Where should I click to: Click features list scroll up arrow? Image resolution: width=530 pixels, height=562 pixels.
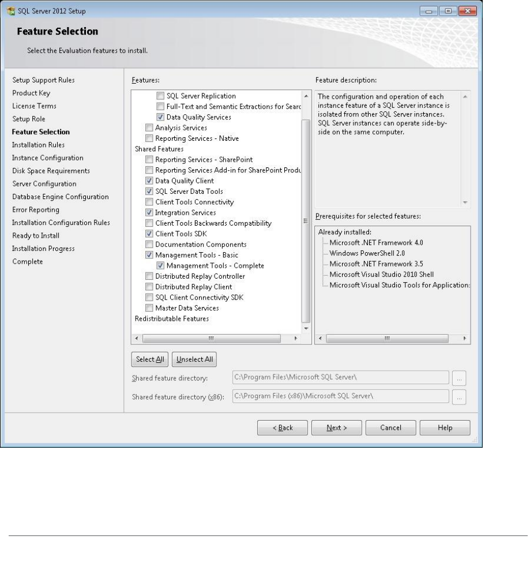(306, 96)
